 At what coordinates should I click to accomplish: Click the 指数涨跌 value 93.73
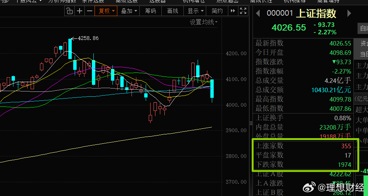341,62
